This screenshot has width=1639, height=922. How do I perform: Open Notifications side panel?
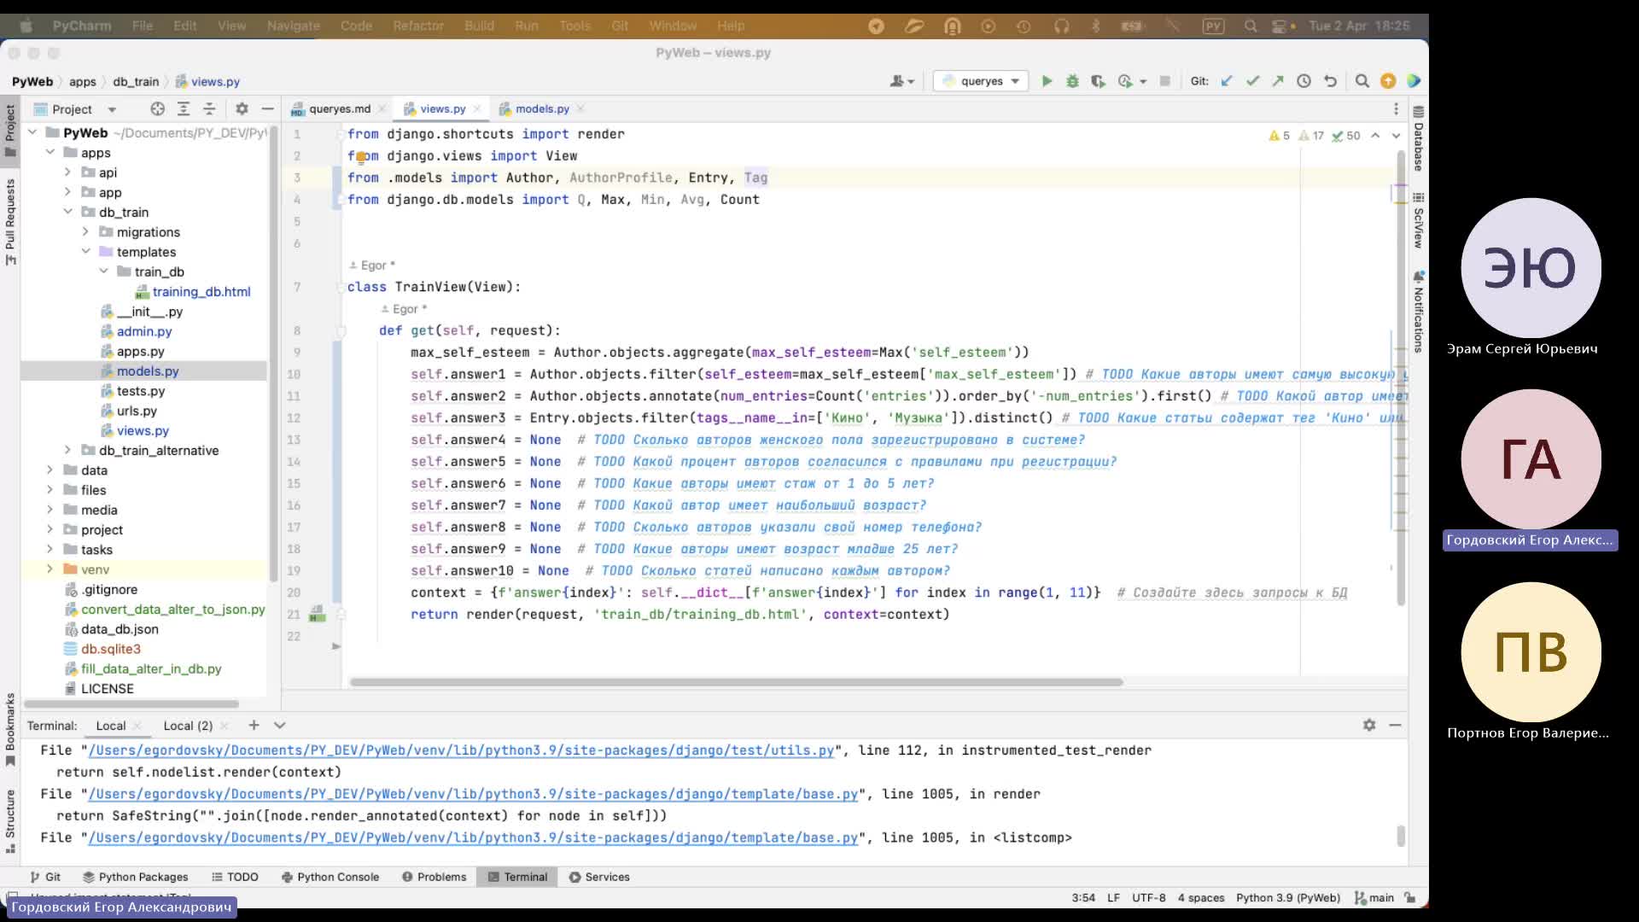point(1418,312)
